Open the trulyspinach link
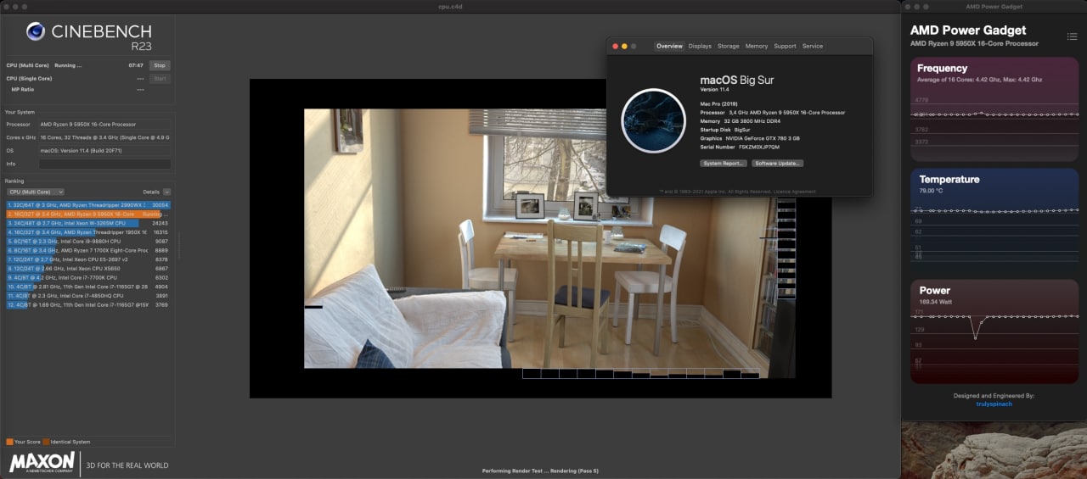This screenshot has height=479, width=1087. [x=994, y=404]
